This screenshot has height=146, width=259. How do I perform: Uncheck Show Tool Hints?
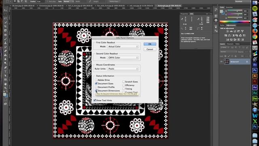click(x=95, y=100)
